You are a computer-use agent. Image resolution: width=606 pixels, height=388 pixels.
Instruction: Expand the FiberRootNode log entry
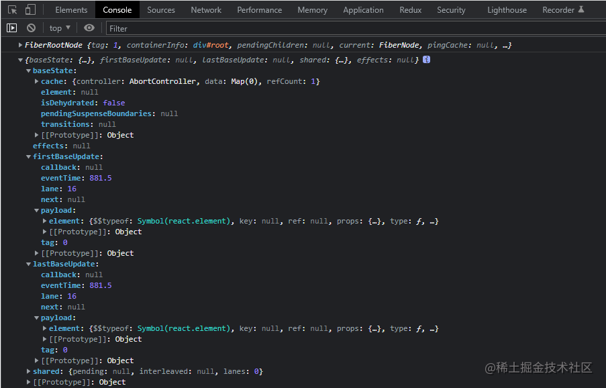(20, 45)
